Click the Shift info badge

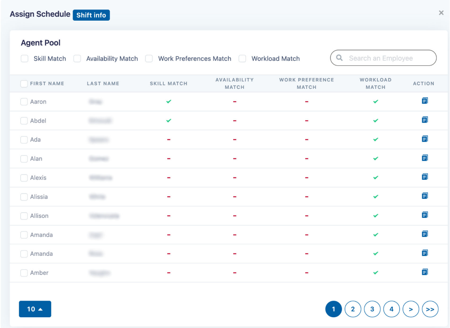[91, 15]
